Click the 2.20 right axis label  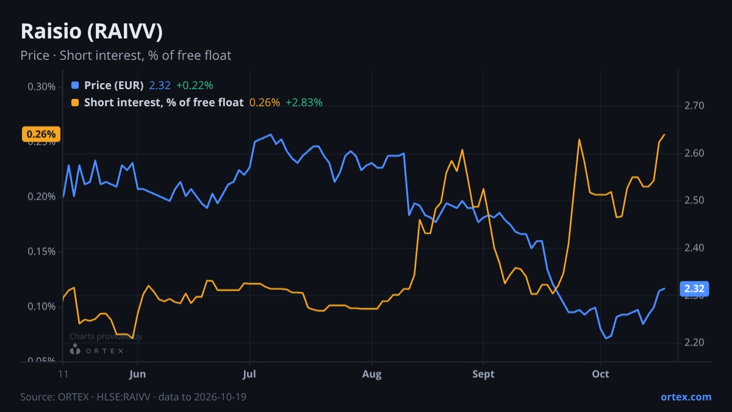pyautogui.click(x=695, y=342)
